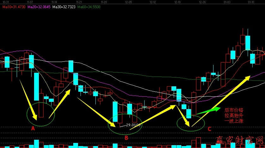The width and height of the screenshot is (265, 148).
Task: Click the 10-31 date marker
Action: (x=5, y=2)
